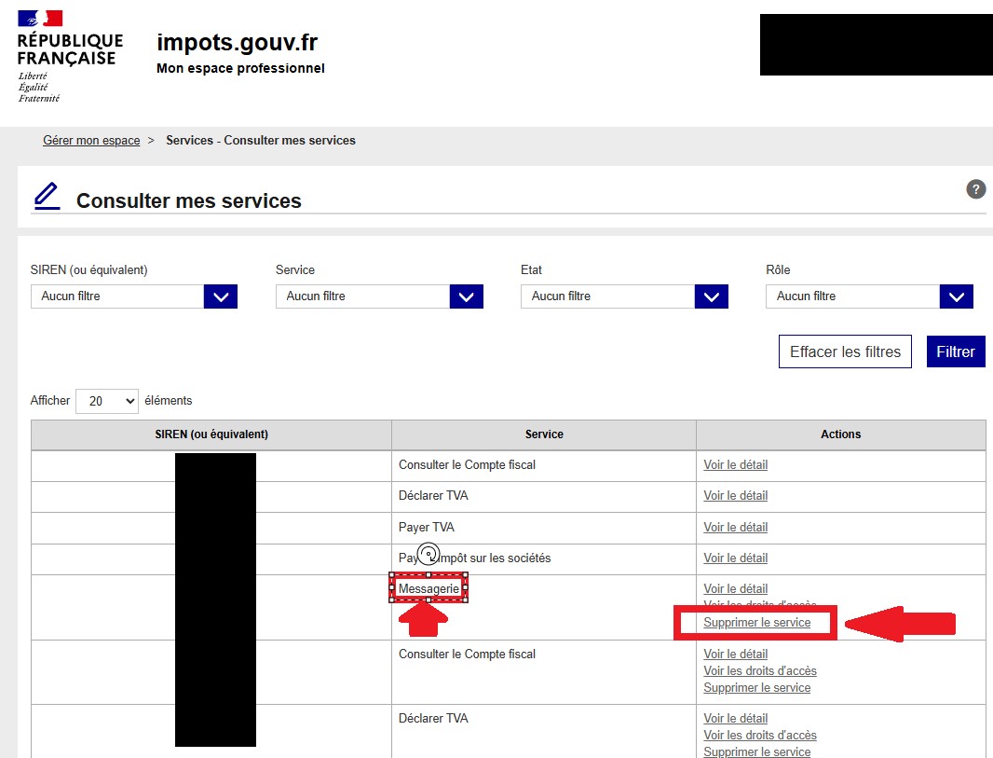Click the Filtrer button
The image size is (993, 758).
tap(955, 351)
